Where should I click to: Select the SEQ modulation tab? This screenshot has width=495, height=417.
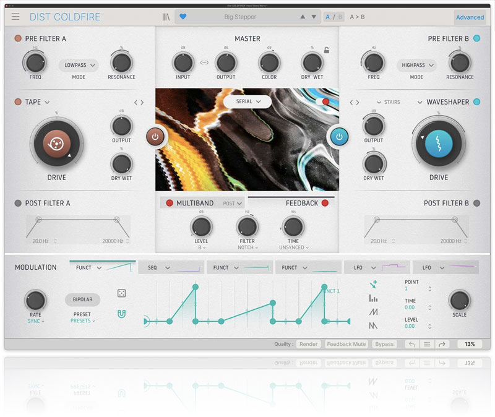pyautogui.click(x=170, y=268)
